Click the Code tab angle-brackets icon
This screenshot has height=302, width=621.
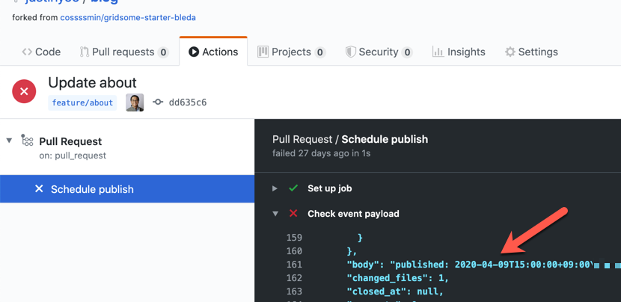[27, 52]
